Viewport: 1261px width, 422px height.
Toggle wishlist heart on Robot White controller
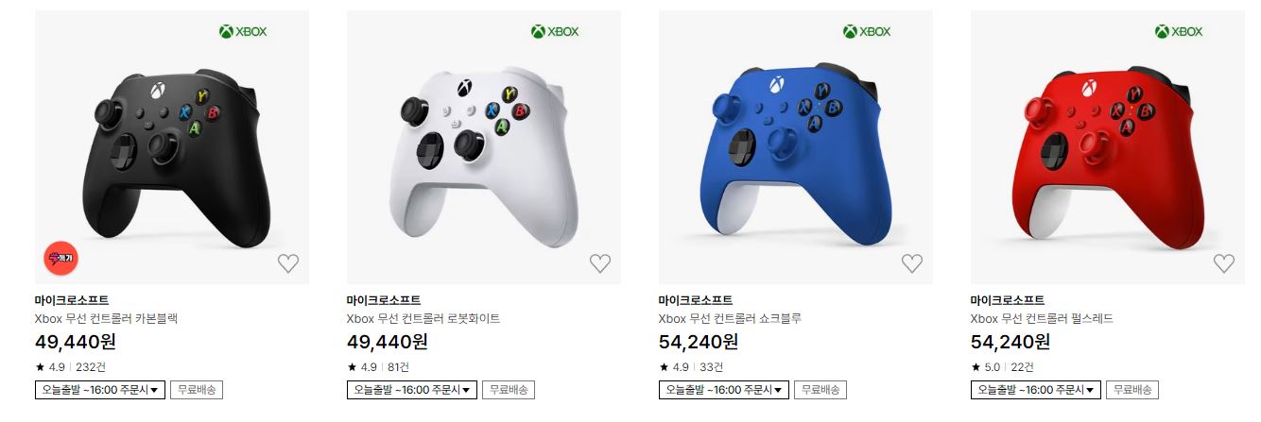pyautogui.click(x=600, y=263)
